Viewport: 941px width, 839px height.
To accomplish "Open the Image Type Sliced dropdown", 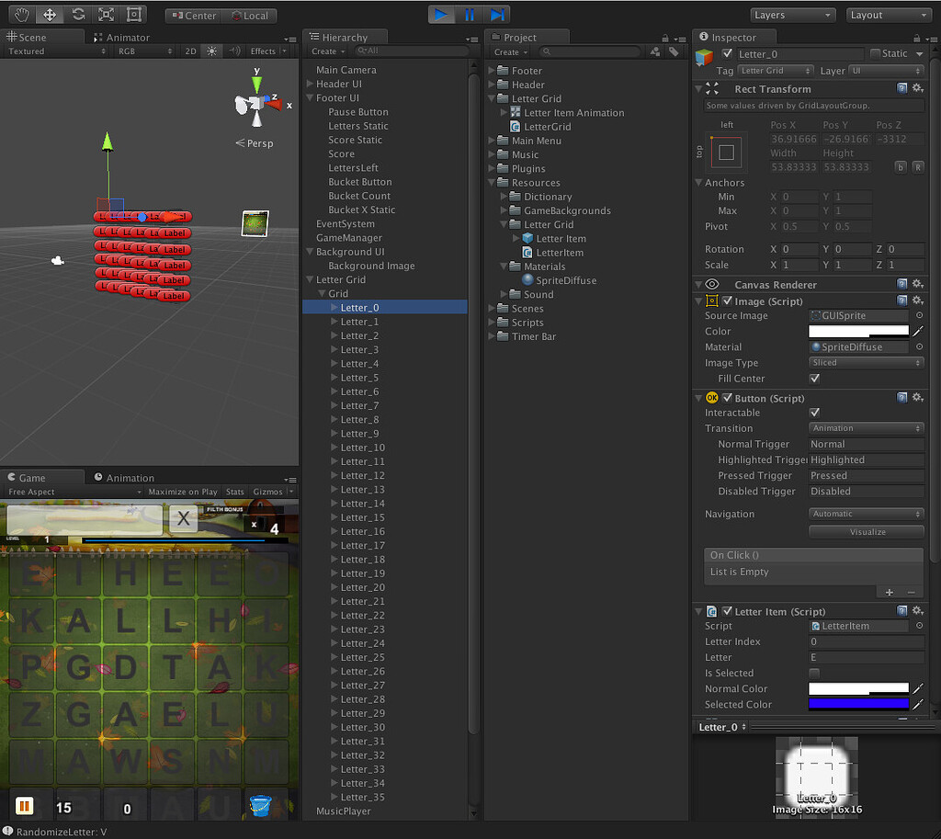I will pyautogui.click(x=864, y=362).
